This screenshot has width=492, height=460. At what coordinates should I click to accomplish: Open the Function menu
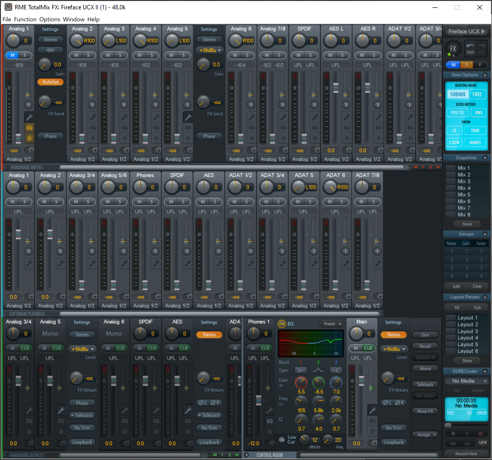pyautogui.click(x=25, y=19)
